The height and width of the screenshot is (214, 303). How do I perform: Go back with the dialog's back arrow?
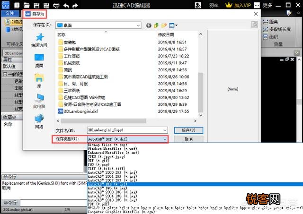149,25
